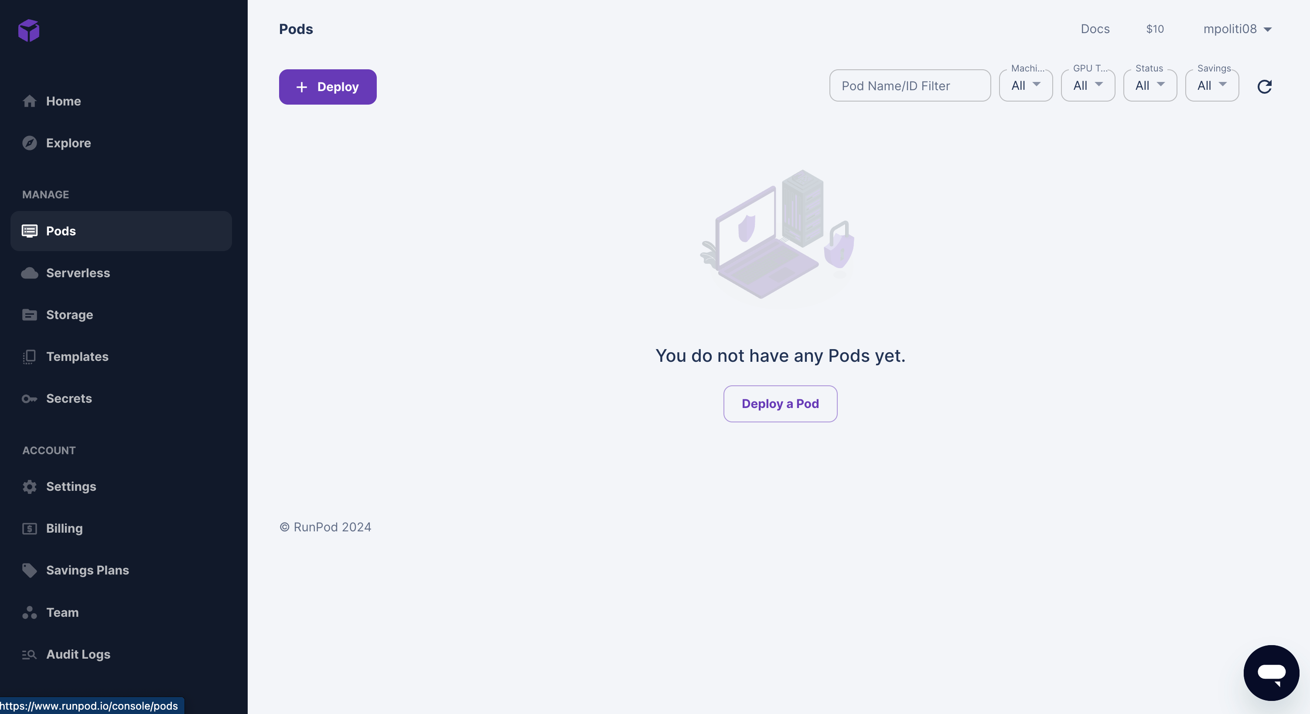
Task: Expand the Status filter dropdown
Action: pyautogui.click(x=1150, y=86)
